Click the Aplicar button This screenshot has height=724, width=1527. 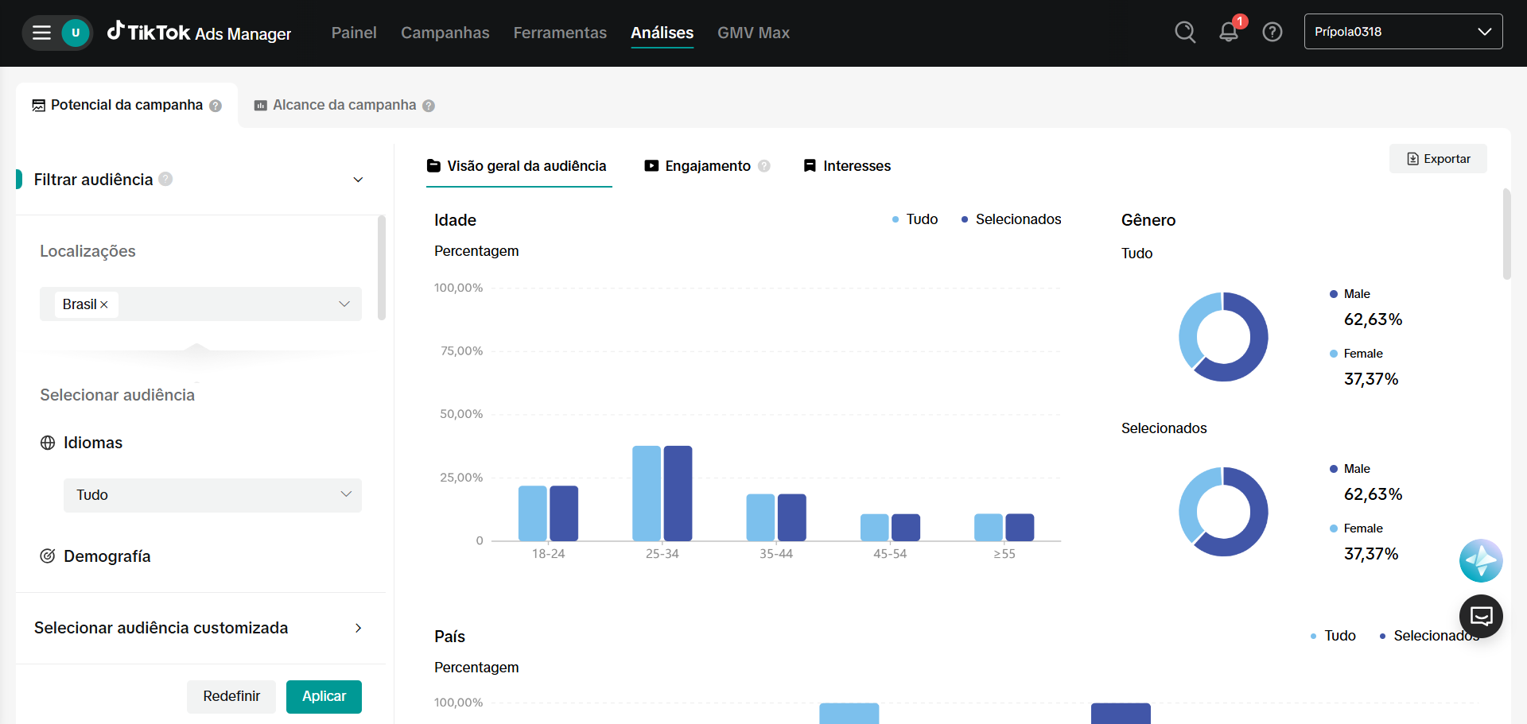click(x=324, y=696)
